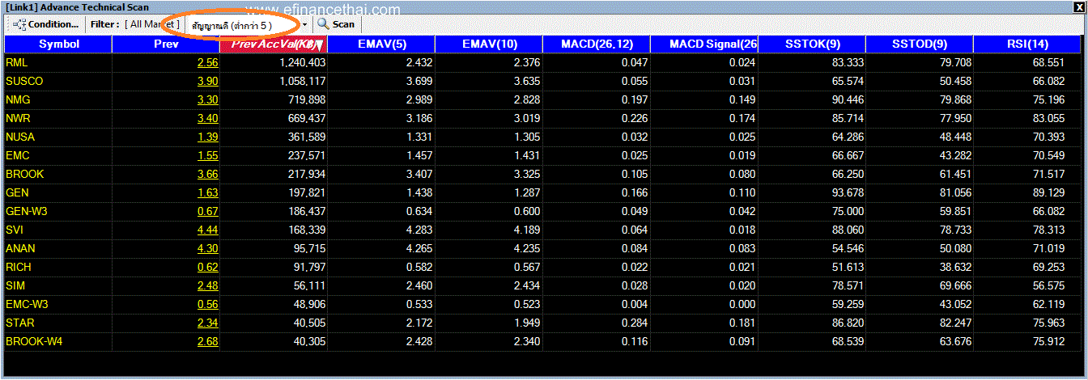Sort by the RSI(14) column header

tap(1029, 44)
